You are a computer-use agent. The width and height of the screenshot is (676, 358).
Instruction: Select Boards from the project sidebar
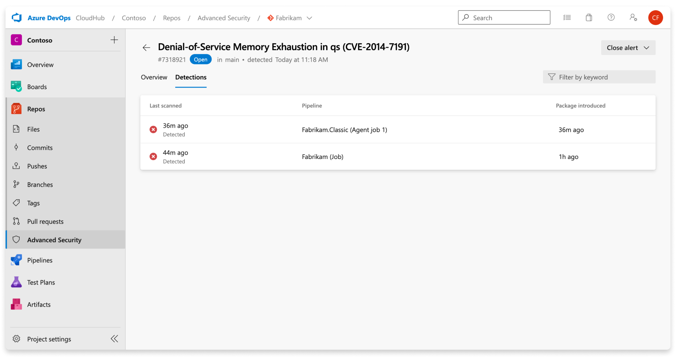pyautogui.click(x=37, y=86)
